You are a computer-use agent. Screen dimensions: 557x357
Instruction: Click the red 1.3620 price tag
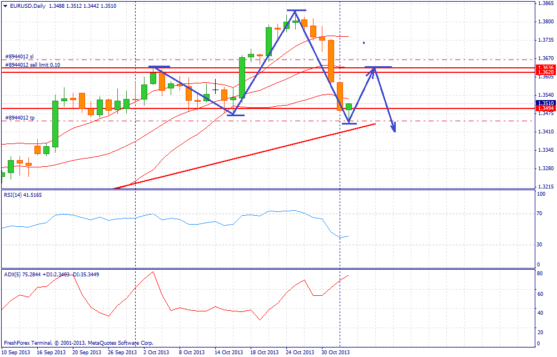point(546,72)
